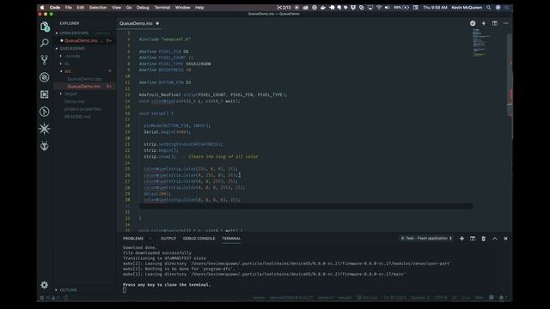The height and width of the screenshot is (309, 550).
Task: Open the Extensions view in the activity bar
Action: click(x=44, y=94)
